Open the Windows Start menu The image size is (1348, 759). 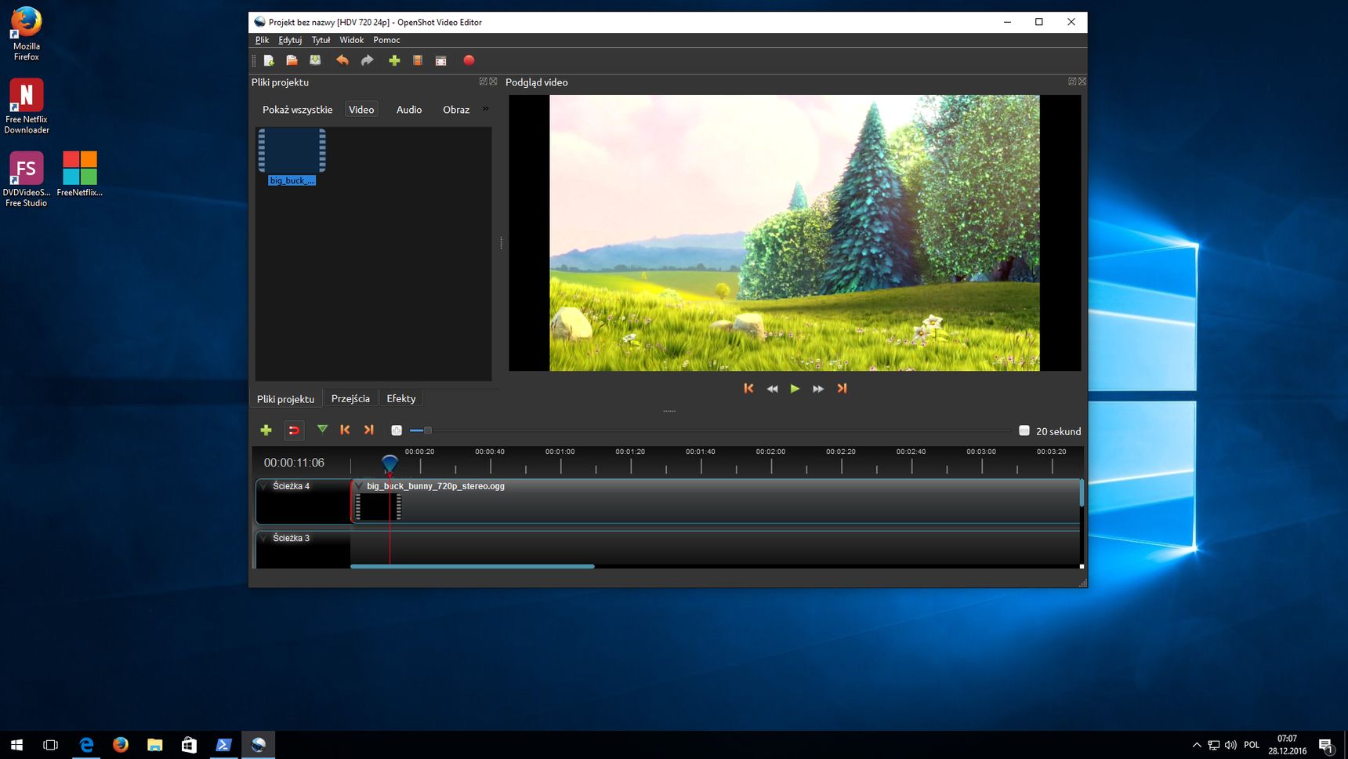16,745
